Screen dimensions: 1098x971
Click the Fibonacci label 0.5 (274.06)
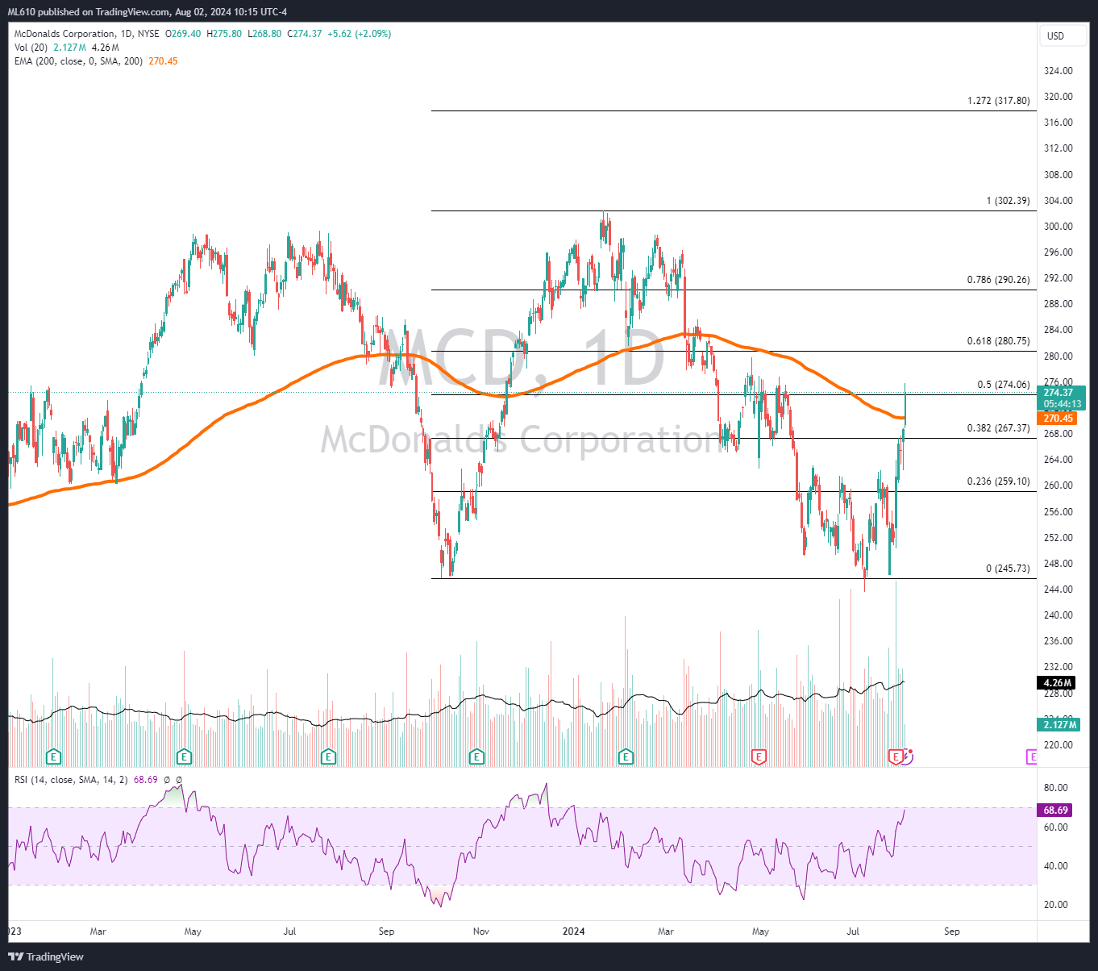point(1003,385)
